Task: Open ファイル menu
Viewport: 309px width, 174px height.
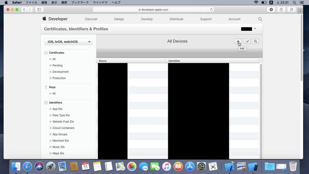Action: (31, 3)
